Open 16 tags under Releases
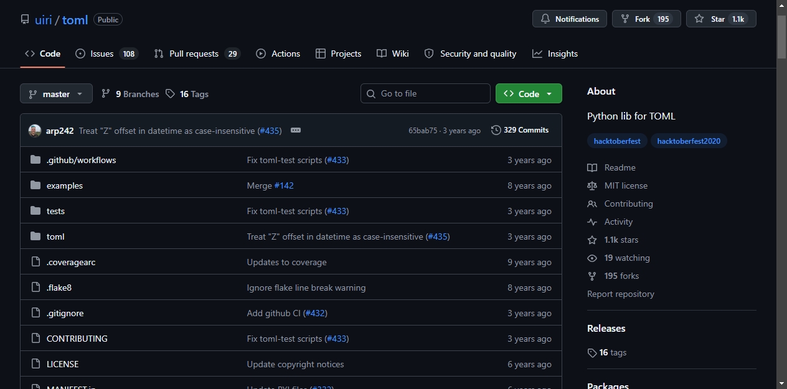787x389 pixels. pyautogui.click(x=607, y=352)
